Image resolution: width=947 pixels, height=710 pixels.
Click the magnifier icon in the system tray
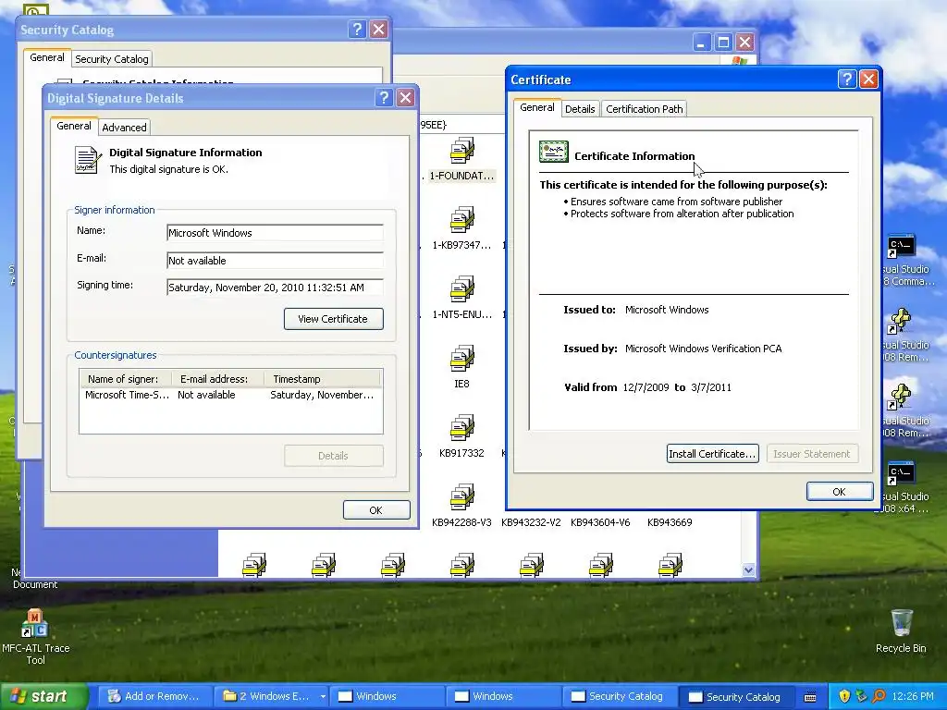[879, 696]
